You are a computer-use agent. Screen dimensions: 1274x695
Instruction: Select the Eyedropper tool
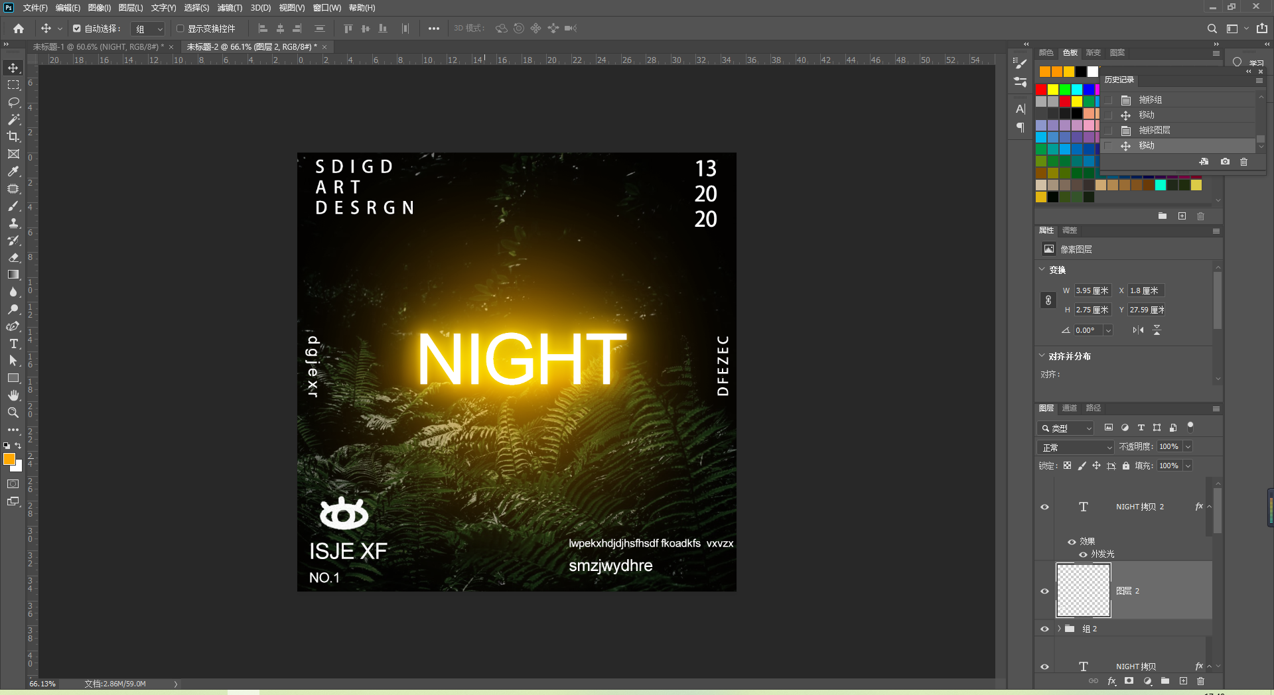coord(13,171)
